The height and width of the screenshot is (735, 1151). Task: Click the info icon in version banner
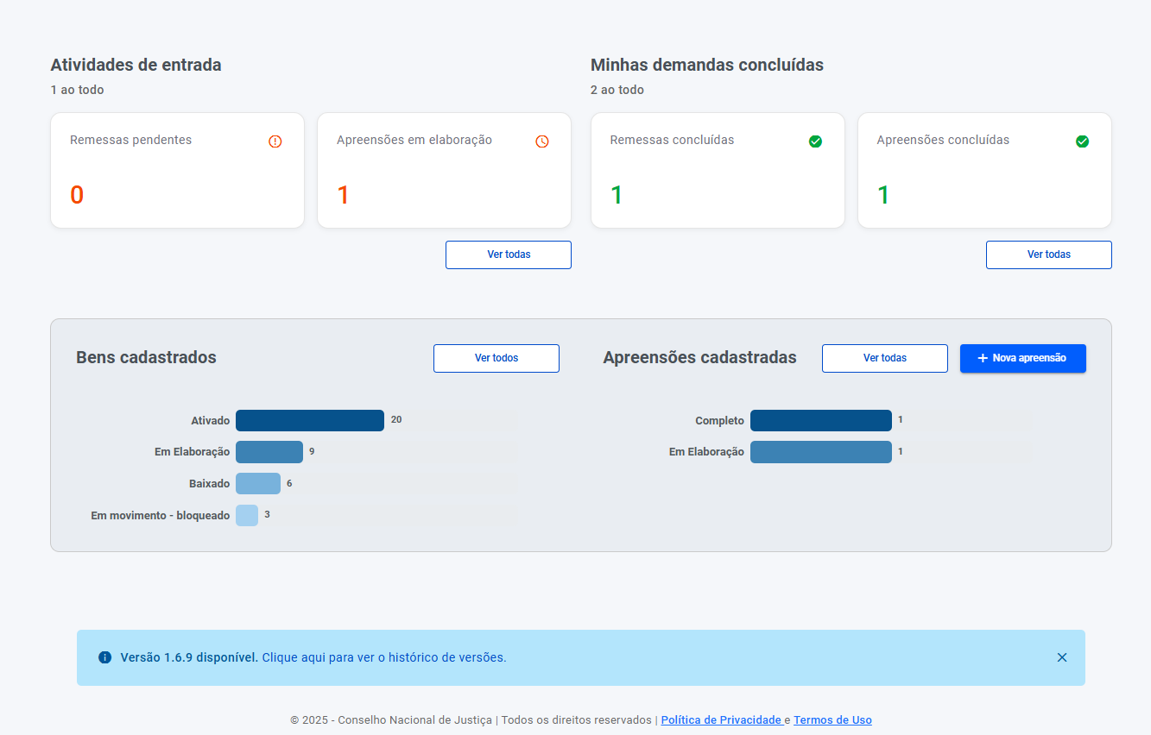click(x=105, y=657)
